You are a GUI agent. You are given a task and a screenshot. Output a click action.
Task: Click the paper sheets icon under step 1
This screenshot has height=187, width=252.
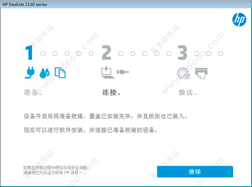tap(60, 73)
